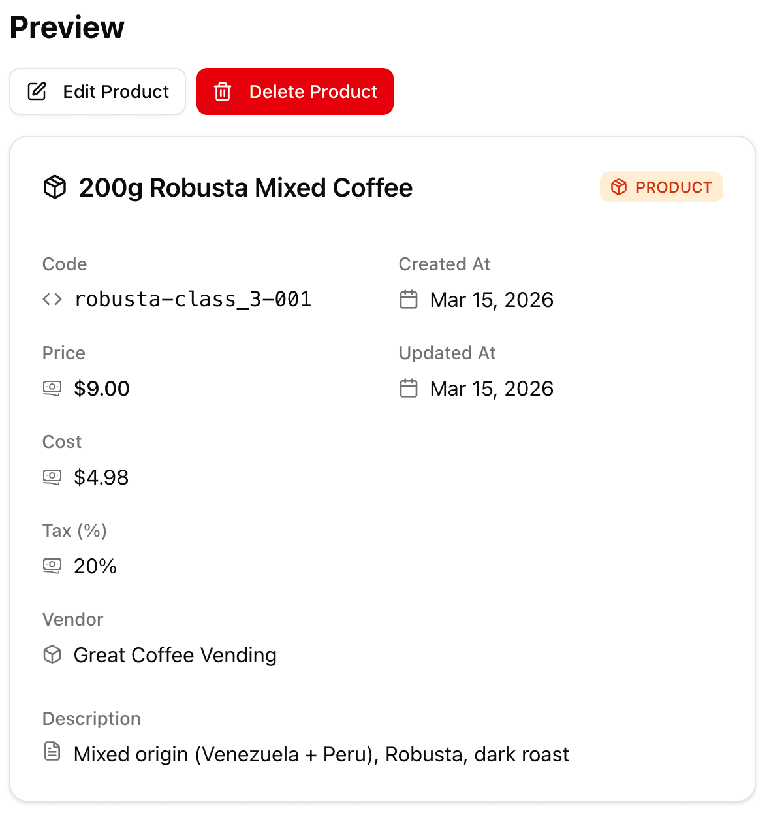The height and width of the screenshot is (815, 769).
Task: Click the product code robusta-class_3-001
Action: click(193, 299)
